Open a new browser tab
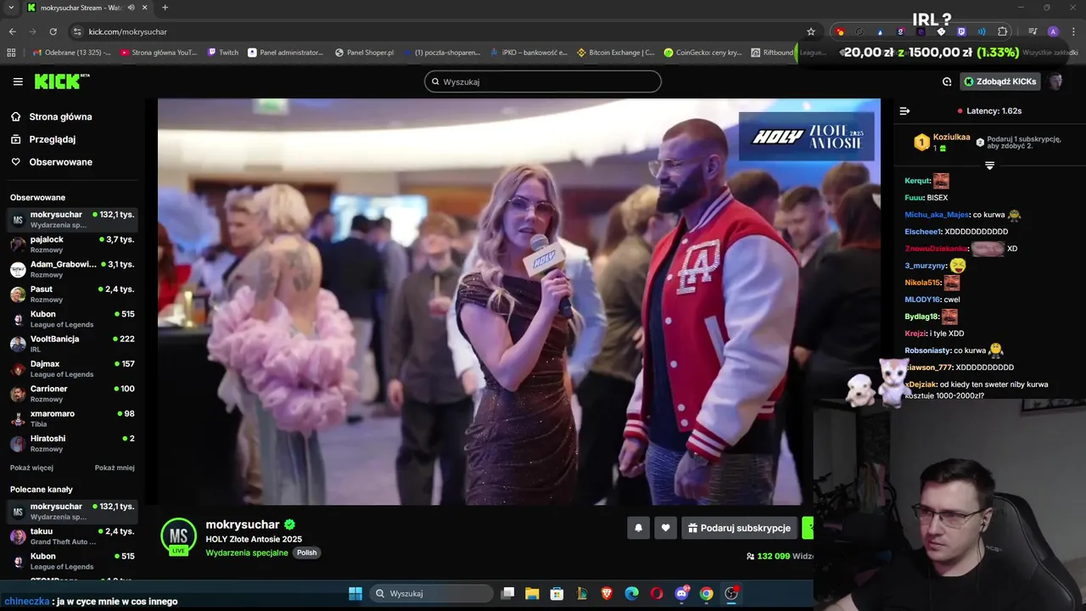Image resolution: width=1086 pixels, height=611 pixels. [x=165, y=8]
